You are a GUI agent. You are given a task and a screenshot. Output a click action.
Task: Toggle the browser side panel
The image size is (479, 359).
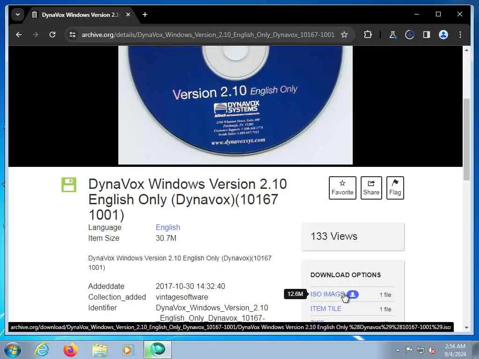click(x=427, y=35)
